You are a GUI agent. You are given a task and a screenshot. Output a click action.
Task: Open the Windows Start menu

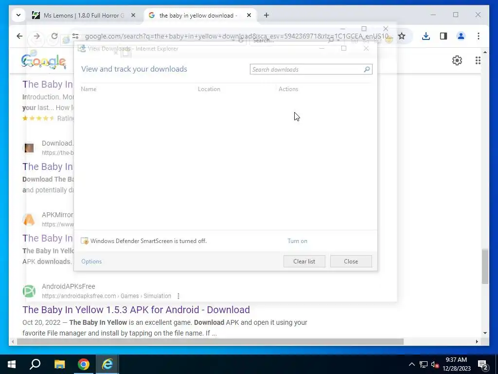(x=12, y=364)
